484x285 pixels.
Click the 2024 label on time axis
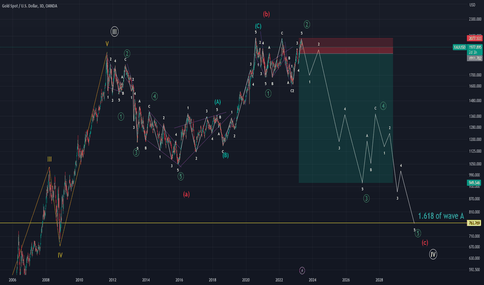[313, 280]
